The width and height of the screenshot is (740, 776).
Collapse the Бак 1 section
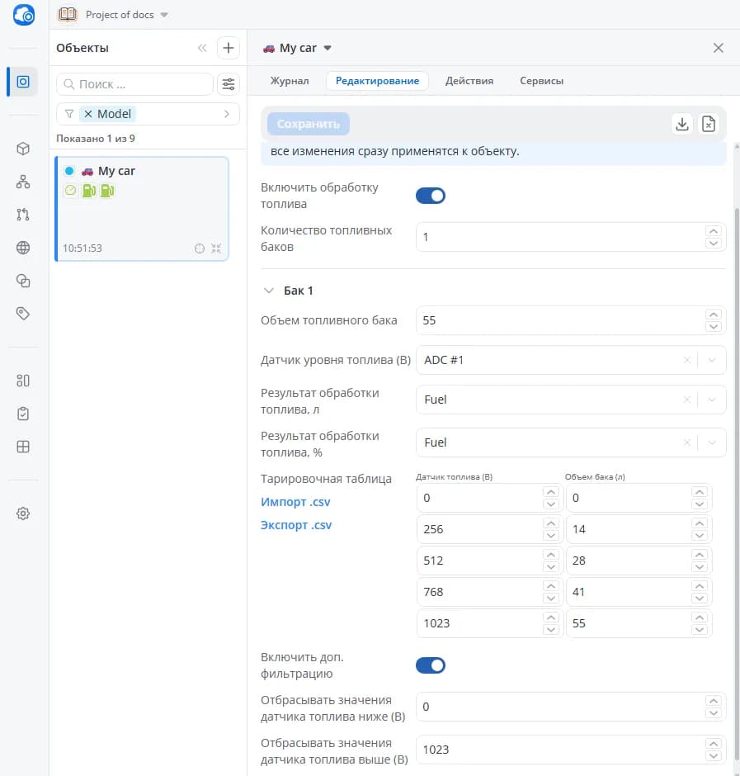coord(269,291)
